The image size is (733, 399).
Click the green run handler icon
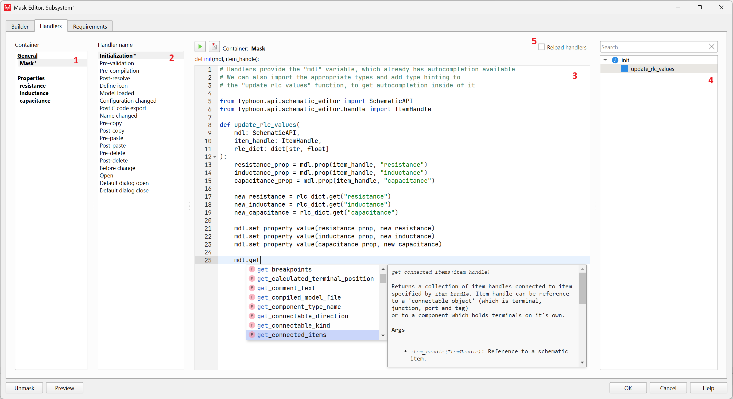200,47
